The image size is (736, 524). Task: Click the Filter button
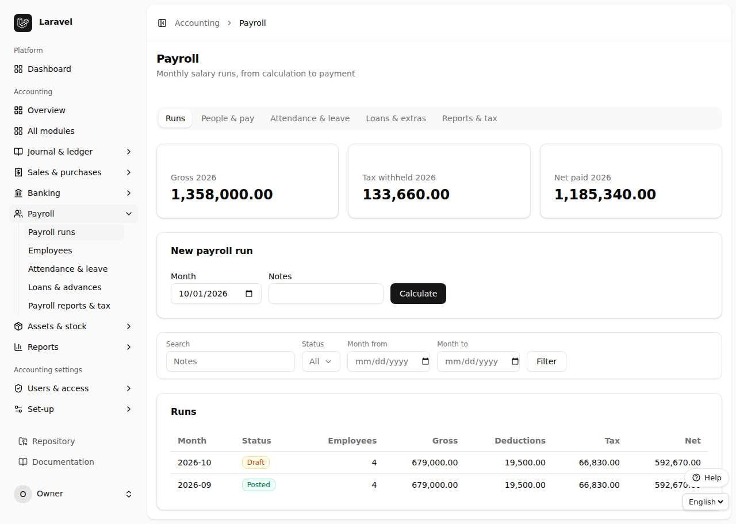coord(546,361)
